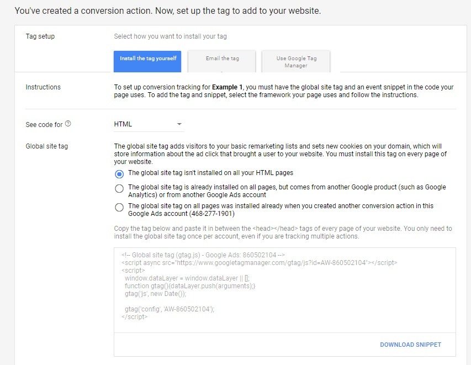Click the 'Copy the tag below and paste it' instruction text
The image size is (471, 365).
[x=283, y=232]
